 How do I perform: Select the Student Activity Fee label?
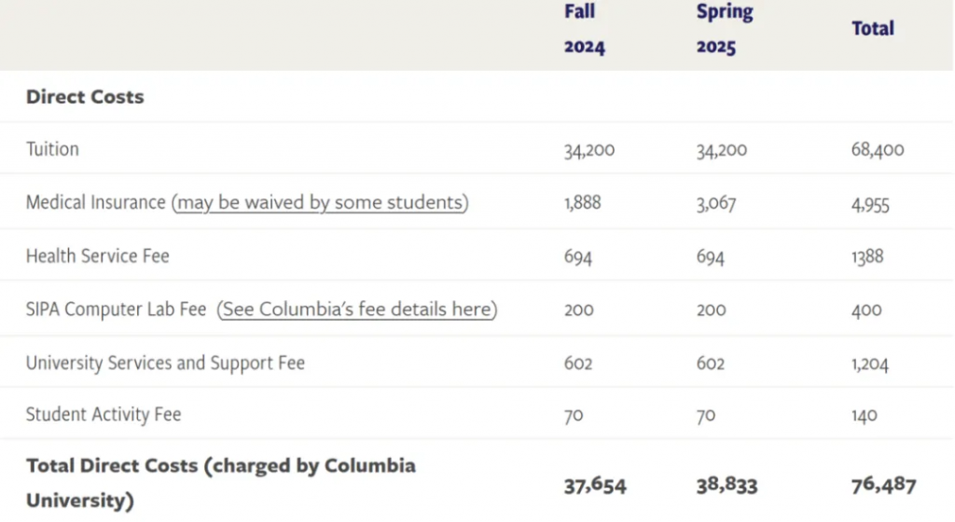104,415
